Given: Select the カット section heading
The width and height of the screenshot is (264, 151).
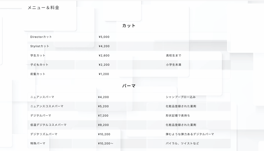Looking at the screenshot, I should [129, 26].
